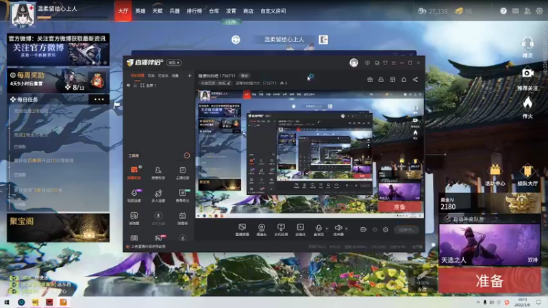The image size is (548, 308).
Task: Open the orange app in the taskbar
Action: 63,302
